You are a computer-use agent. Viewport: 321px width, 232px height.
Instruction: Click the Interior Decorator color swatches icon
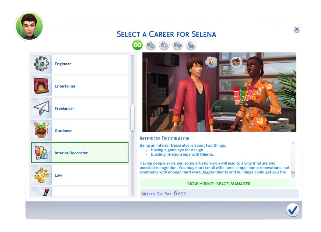[x=41, y=153]
